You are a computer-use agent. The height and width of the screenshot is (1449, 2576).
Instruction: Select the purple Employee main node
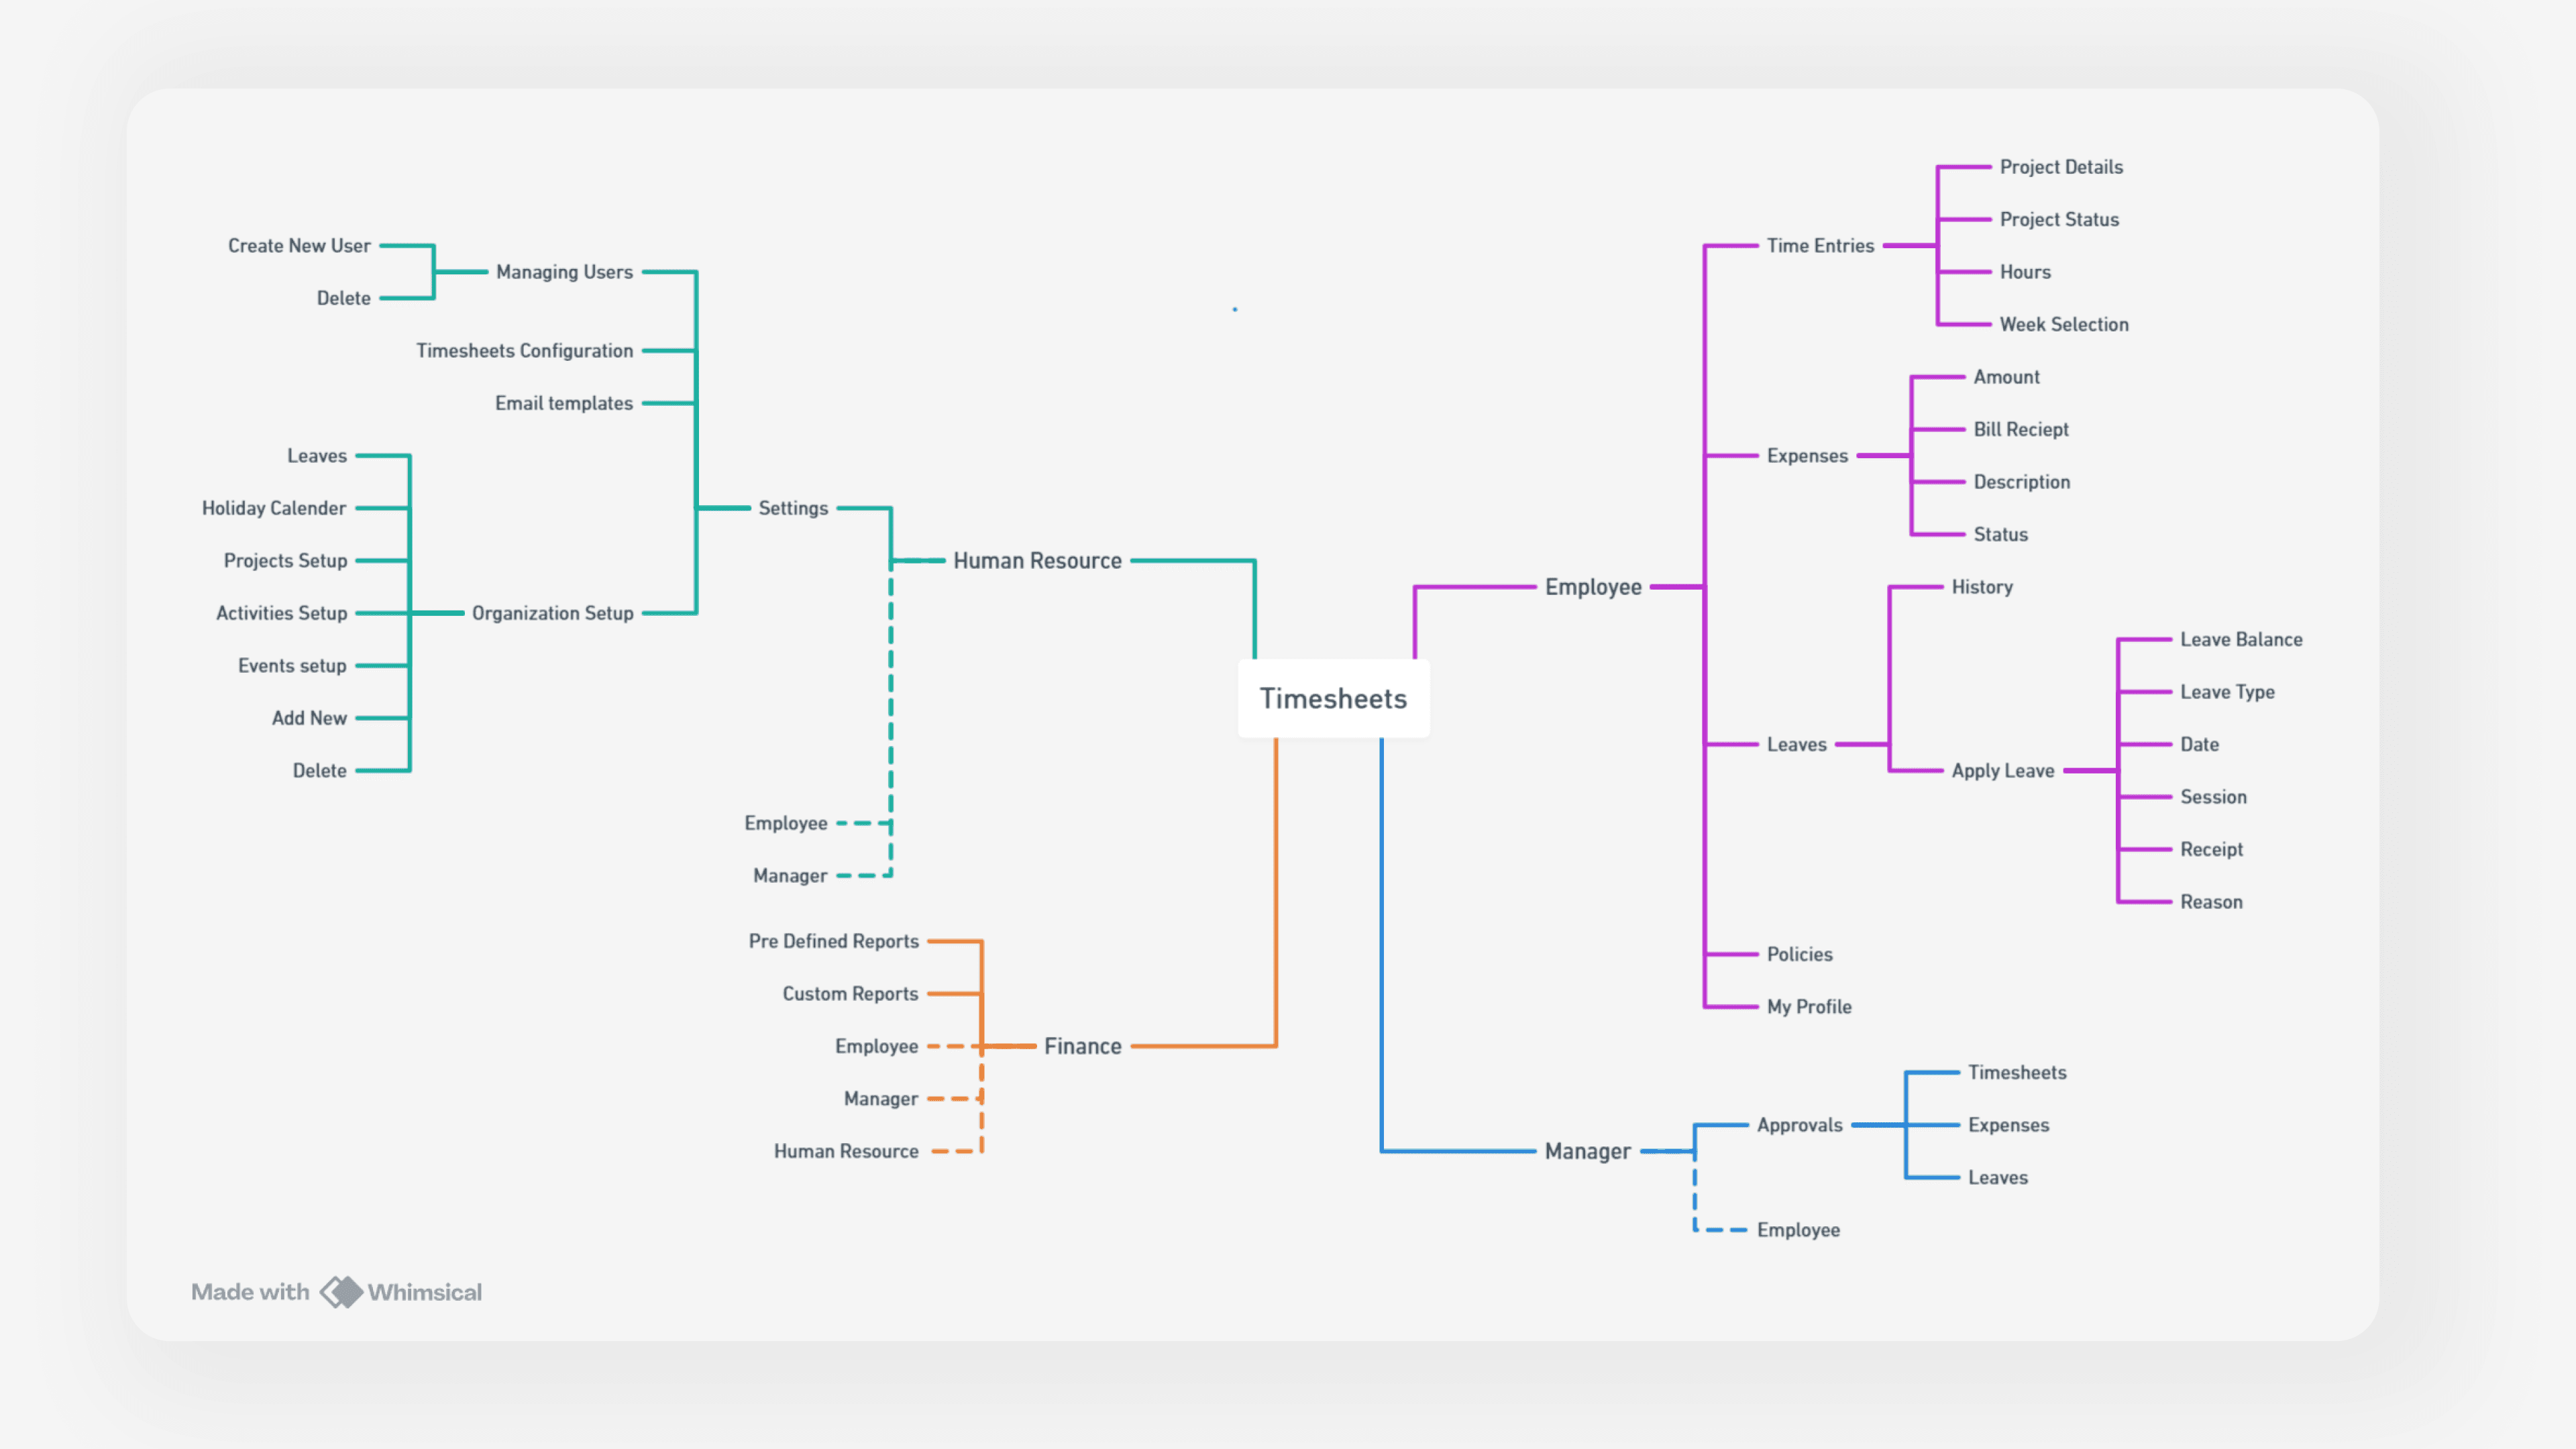tap(1592, 587)
